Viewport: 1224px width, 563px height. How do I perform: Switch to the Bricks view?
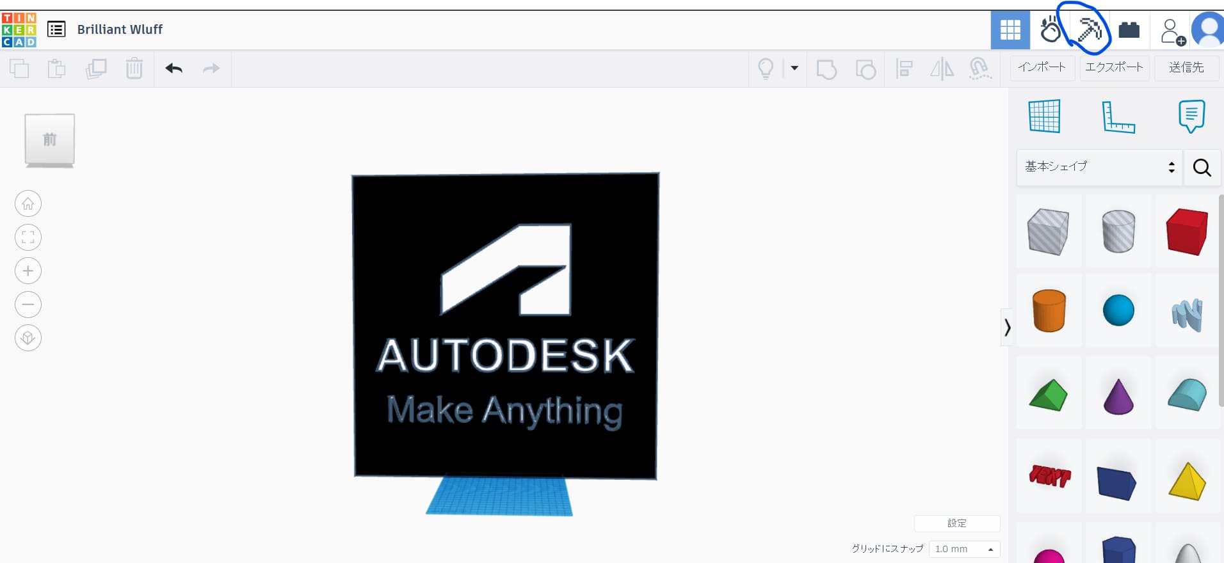[x=1129, y=30]
